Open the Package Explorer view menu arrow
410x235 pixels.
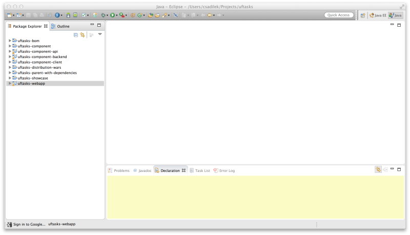100,34
